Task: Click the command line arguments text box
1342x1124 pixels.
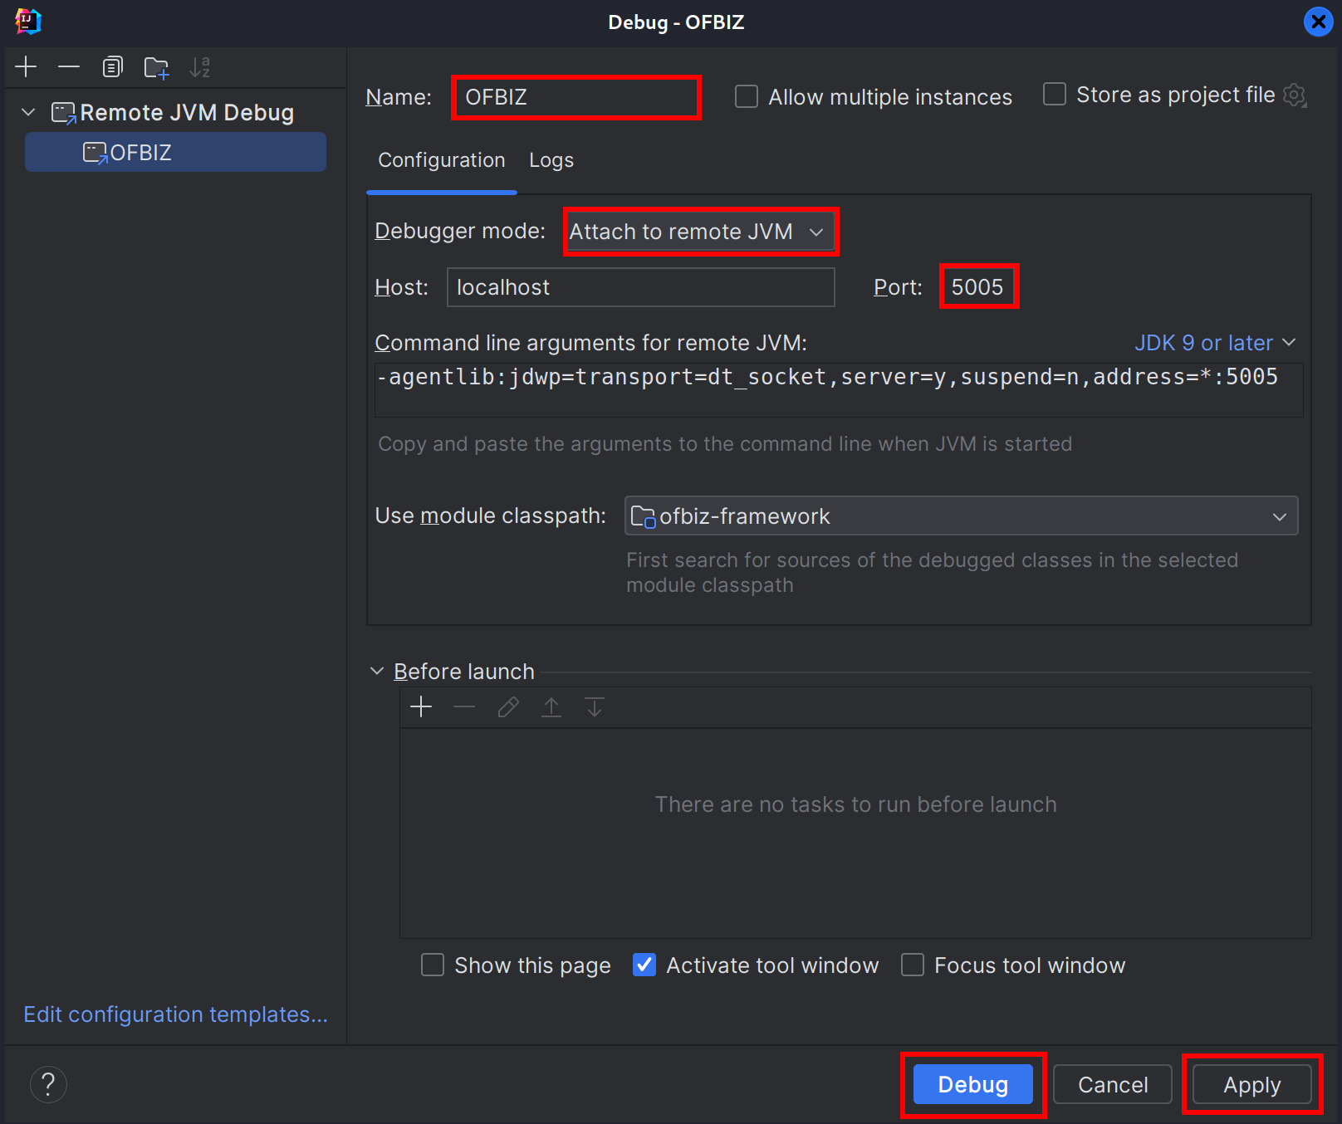Action: click(839, 389)
